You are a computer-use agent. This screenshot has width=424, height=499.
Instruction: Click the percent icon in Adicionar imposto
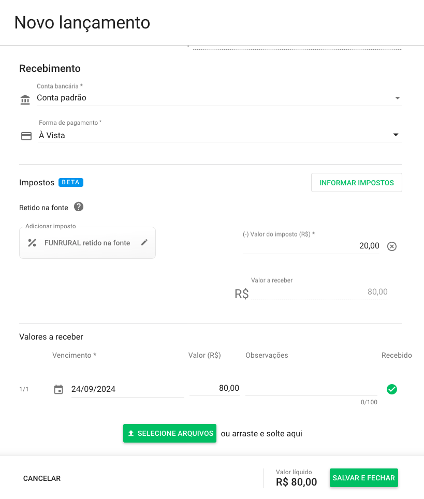click(x=32, y=243)
